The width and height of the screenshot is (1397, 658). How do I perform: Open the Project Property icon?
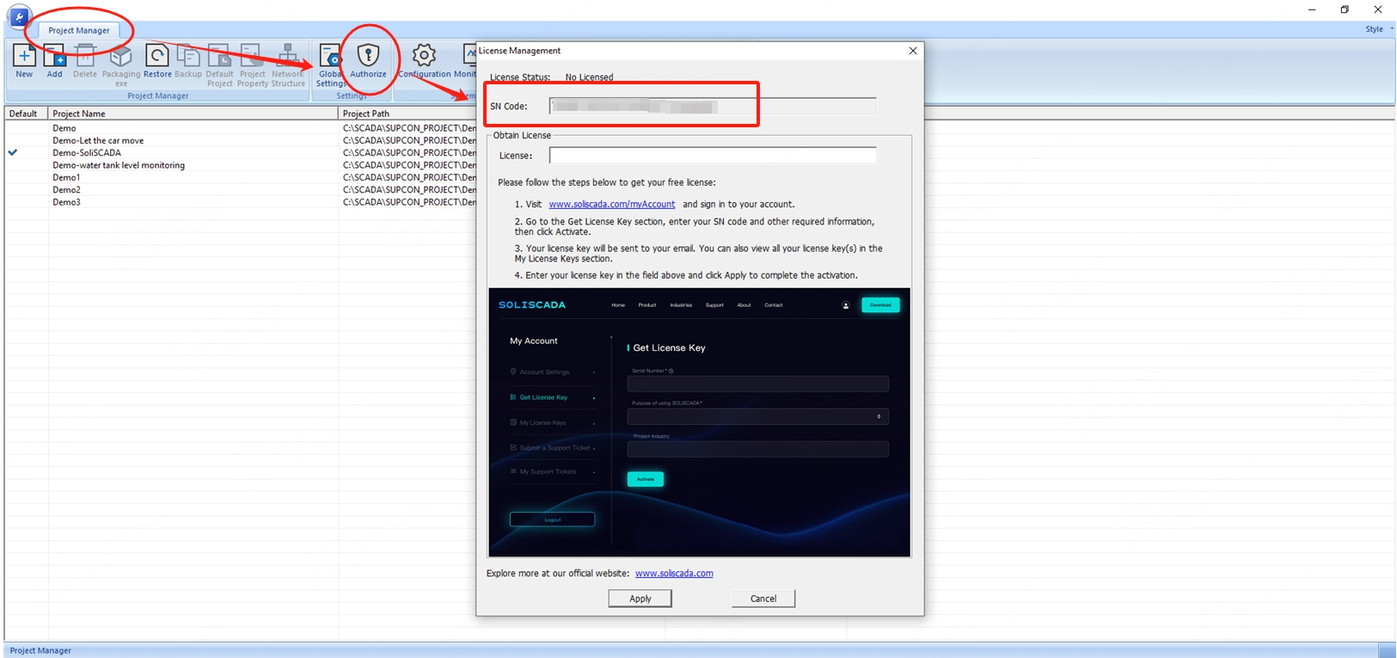tap(253, 65)
